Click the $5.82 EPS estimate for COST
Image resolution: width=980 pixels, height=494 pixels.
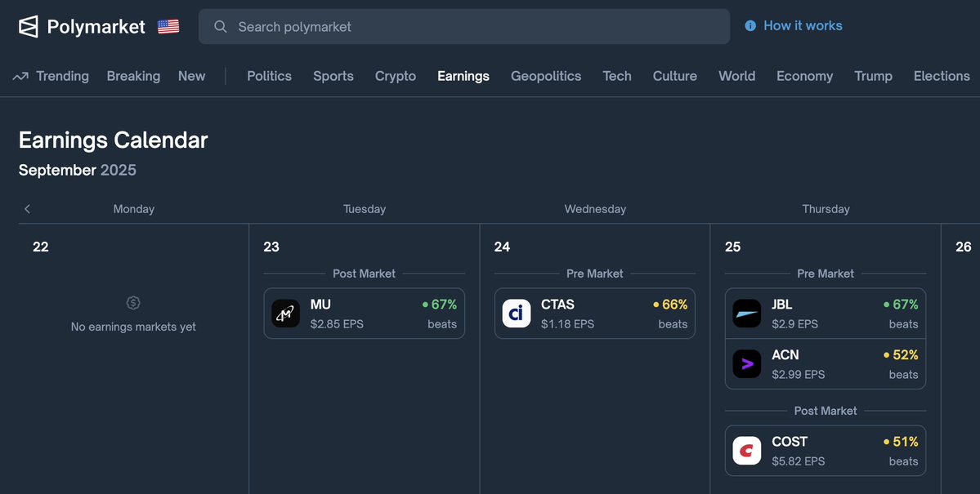[x=798, y=461]
